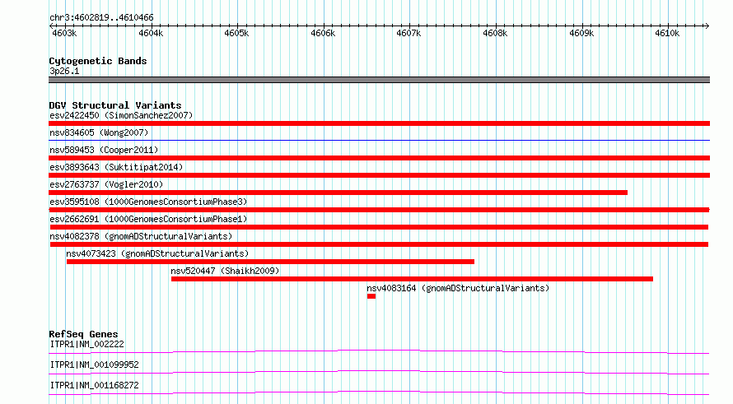733x404 pixels.
Task: Click the 4603k ruler tick label
Action: (64, 33)
